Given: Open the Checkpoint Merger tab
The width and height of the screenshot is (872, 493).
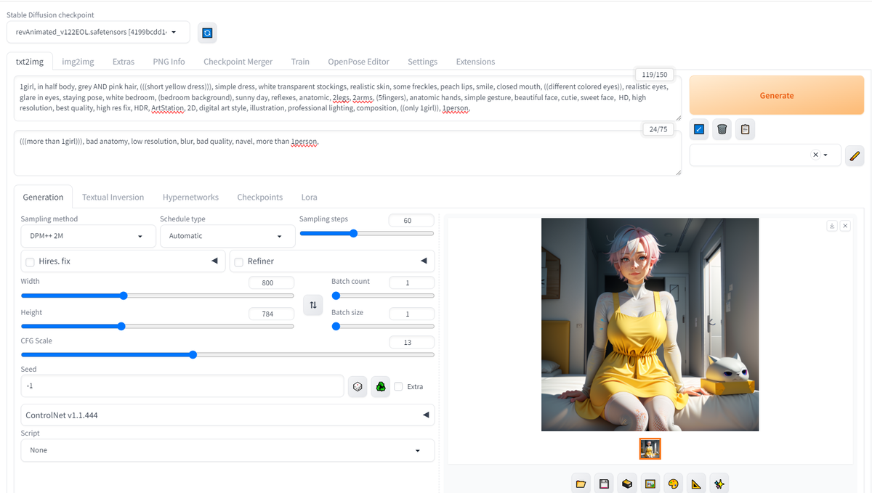Looking at the screenshot, I should tap(238, 62).
